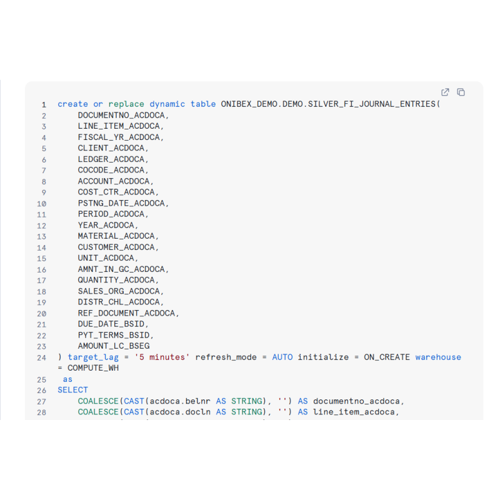
Task: Click the PSTNG_DATE_ACDOCA column name
Action: click(122, 203)
